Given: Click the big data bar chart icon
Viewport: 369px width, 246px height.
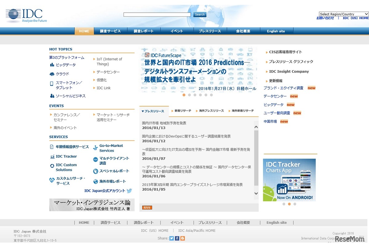Looking at the screenshot, I should click(x=52, y=65).
